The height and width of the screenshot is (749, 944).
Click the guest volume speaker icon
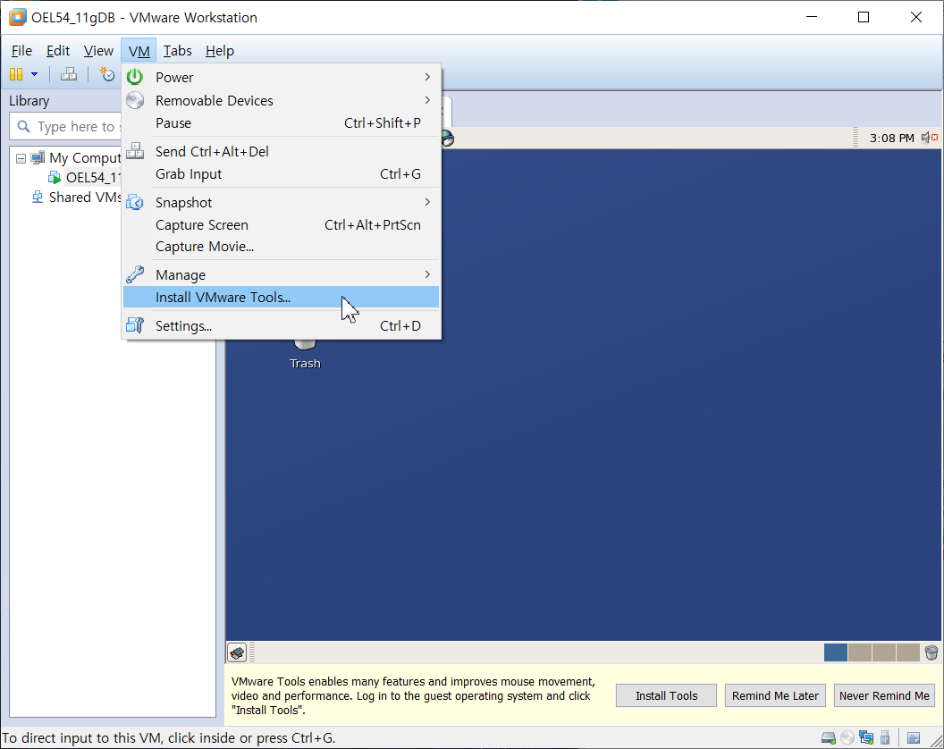[x=929, y=138]
